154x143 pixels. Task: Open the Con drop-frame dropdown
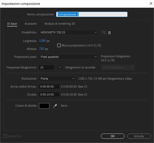tap(118, 67)
